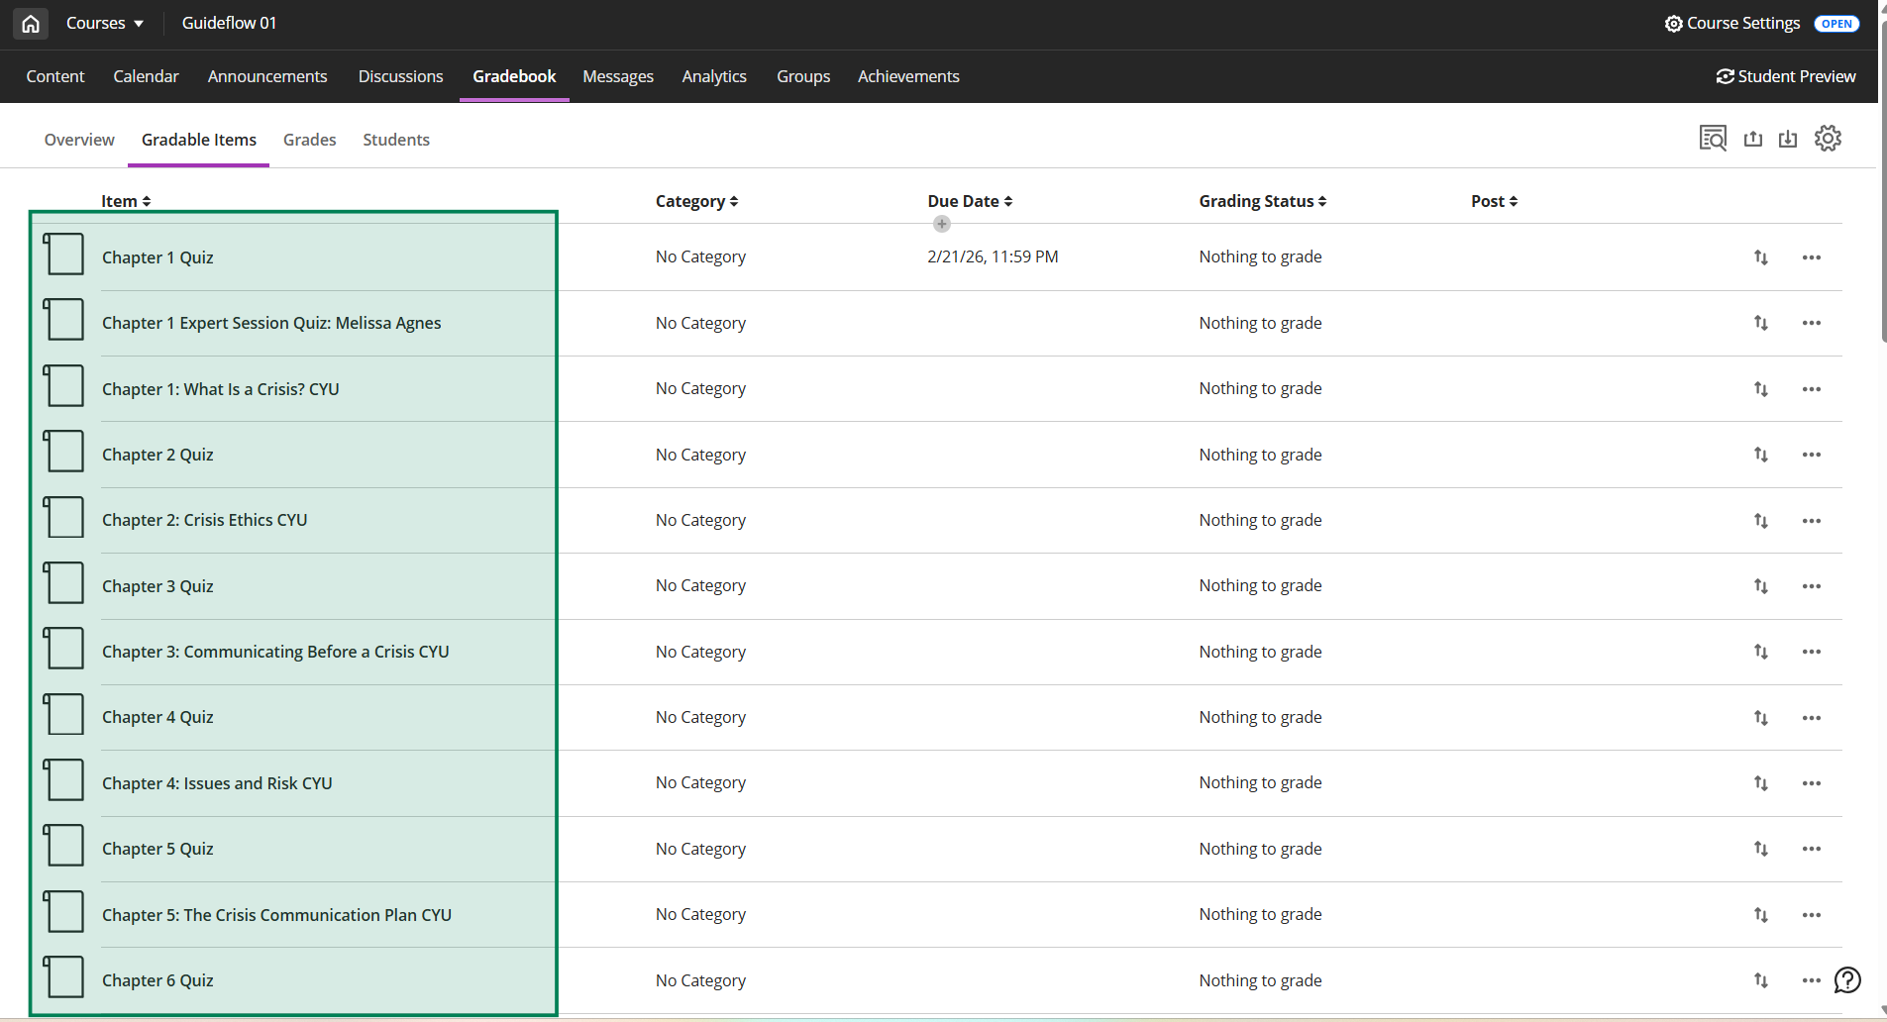Sort by Grading Status column
This screenshot has height=1022, width=1887.
1262,201
